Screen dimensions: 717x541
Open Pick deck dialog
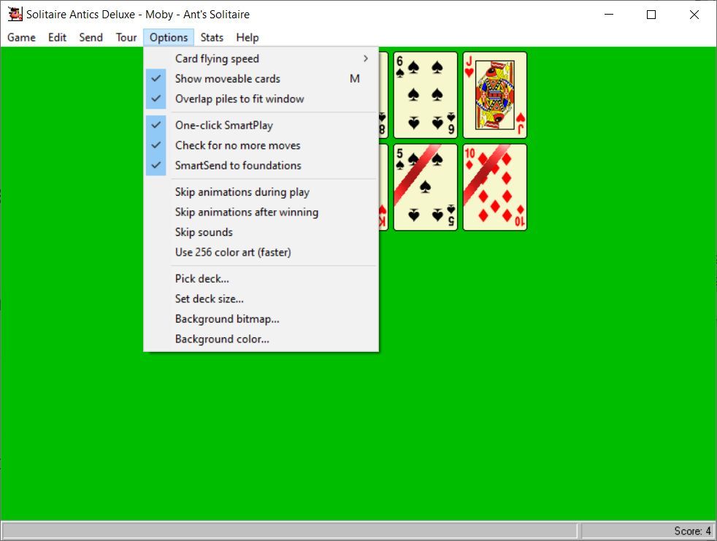tap(202, 279)
